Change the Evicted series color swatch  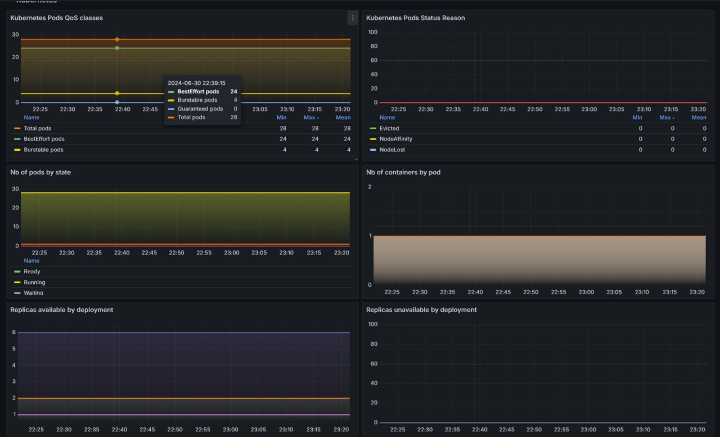(x=373, y=128)
